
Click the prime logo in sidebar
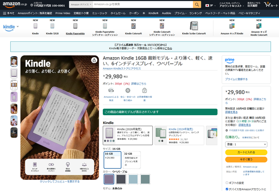(x=230, y=60)
